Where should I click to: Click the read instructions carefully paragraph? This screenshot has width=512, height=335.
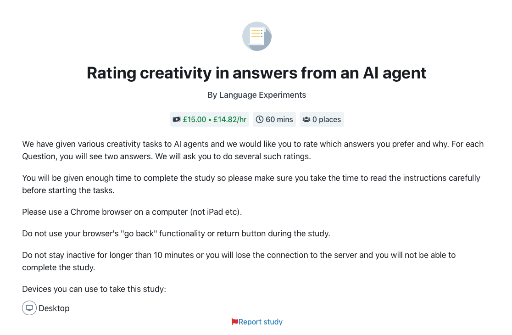tap(251, 184)
